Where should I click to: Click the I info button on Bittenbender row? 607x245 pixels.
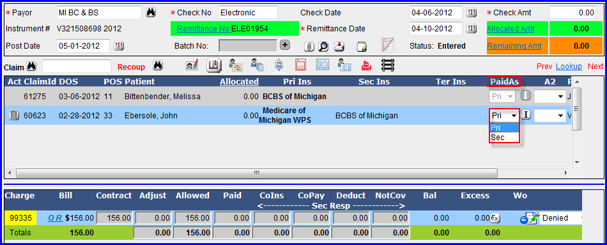(x=525, y=96)
